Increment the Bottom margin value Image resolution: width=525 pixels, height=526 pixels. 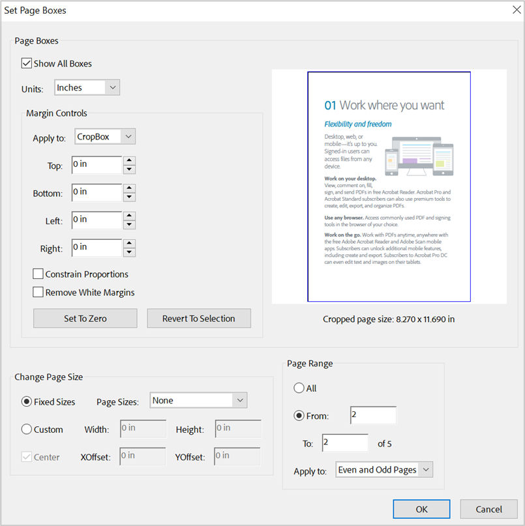129,188
